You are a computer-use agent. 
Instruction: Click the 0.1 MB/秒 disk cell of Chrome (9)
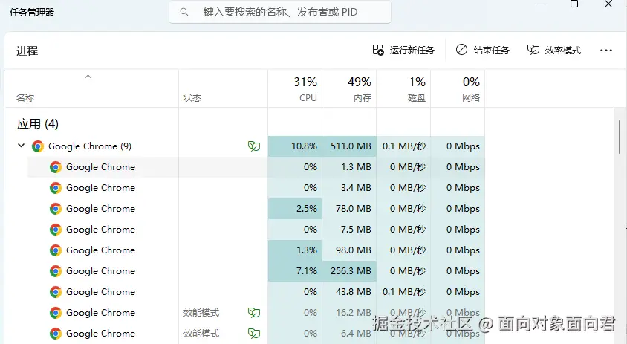[403, 146]
